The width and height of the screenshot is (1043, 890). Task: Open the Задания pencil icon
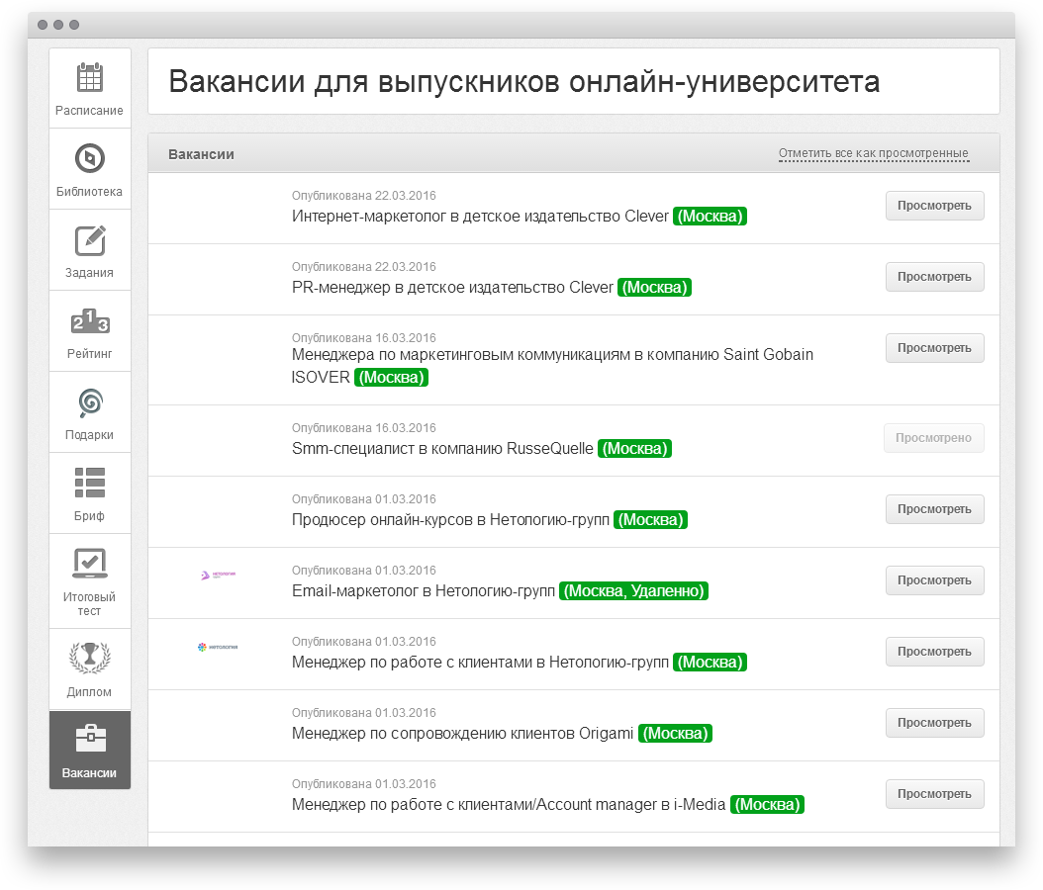(90, 240)
